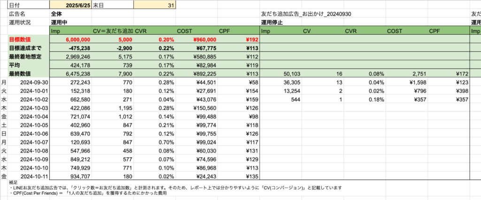The width and height of the screenshot is (481, 200).
Task: Click the 最終数値 row label
Action: coord(29,74)
